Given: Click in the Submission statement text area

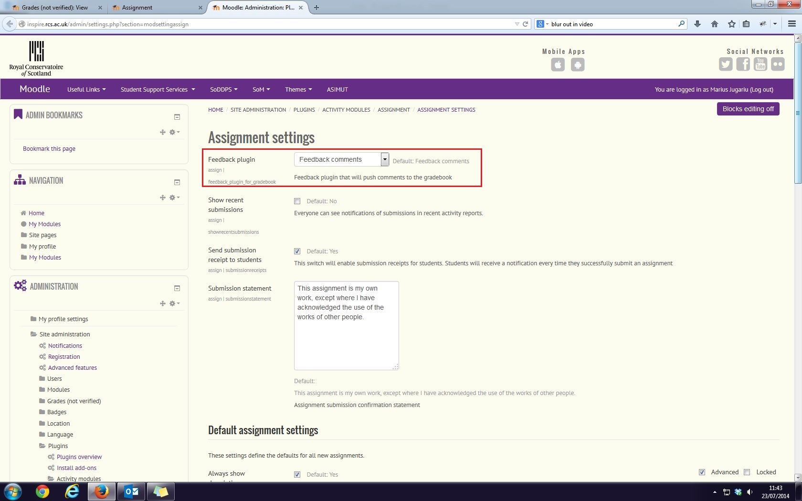Looking at the screenshot, I should [x=346, y=325].
